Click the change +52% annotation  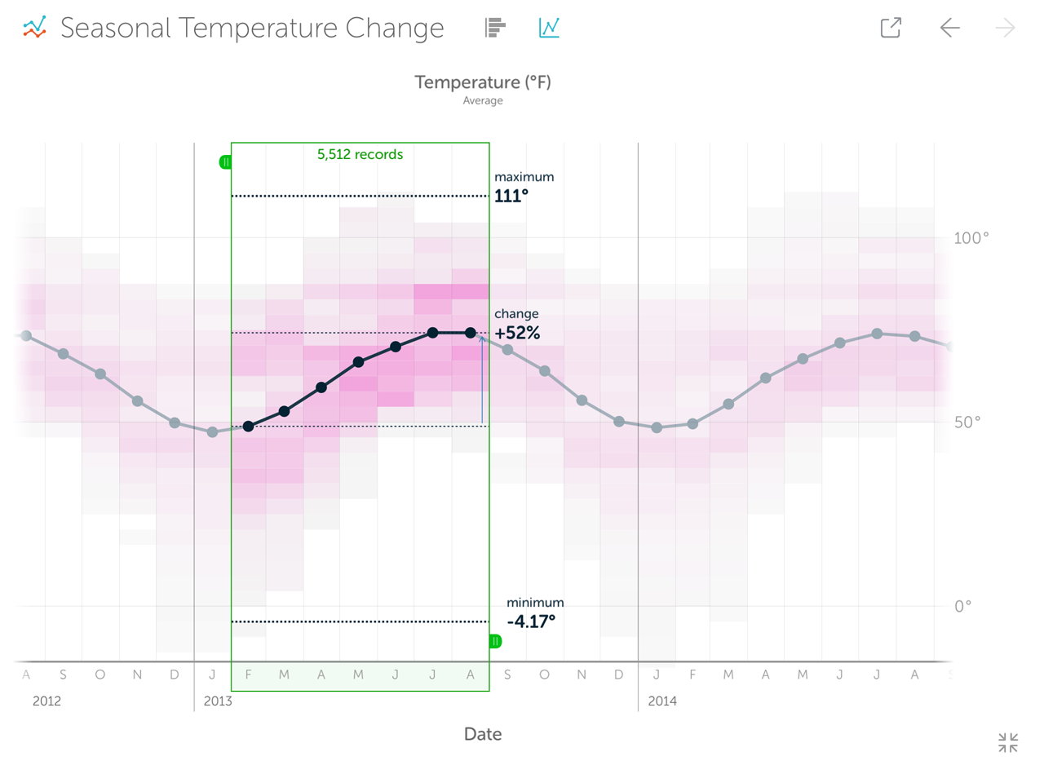[x=516, y=323]
